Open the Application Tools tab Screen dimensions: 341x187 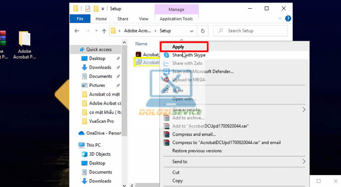(176, 19)
